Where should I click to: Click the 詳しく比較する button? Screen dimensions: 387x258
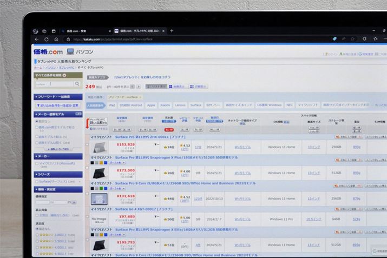click(x=98, y=121)
